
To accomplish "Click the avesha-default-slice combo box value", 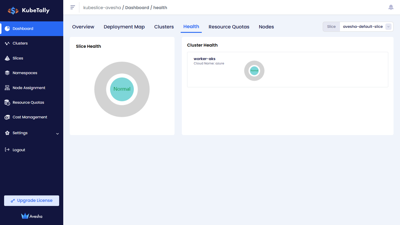I will coord(363,27).
